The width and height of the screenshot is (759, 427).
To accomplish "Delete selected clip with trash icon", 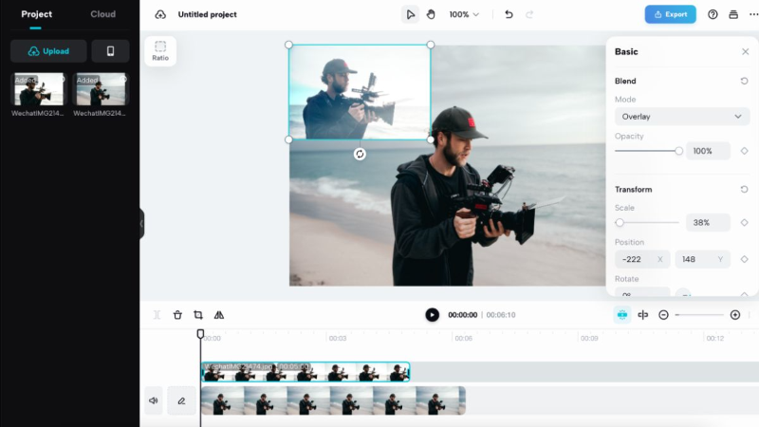I will coord(177,315).
